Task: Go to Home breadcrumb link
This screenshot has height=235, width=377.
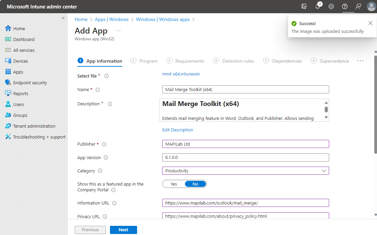Action: click(81, 19)
